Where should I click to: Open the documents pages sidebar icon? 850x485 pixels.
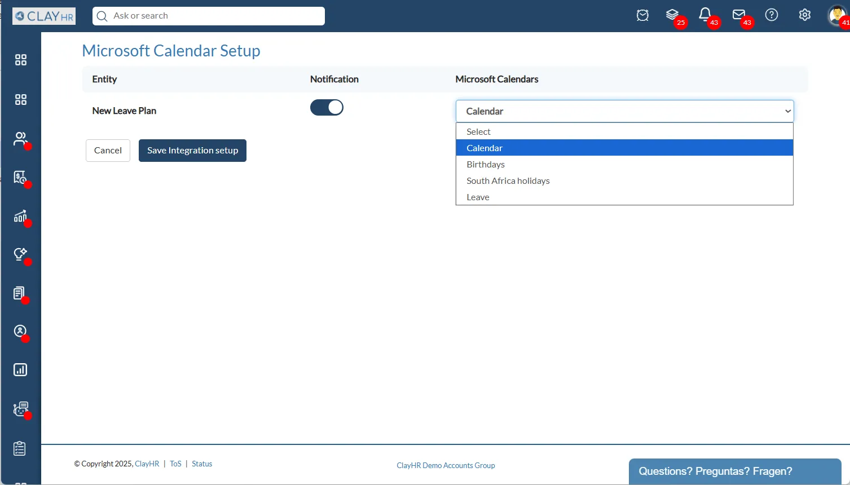pos(20,293)
